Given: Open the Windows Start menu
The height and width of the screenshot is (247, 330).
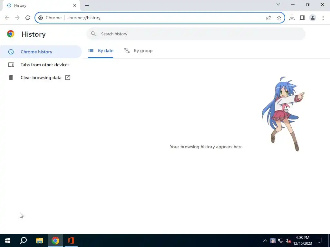Looking at the screenshot, I should 8,241.
